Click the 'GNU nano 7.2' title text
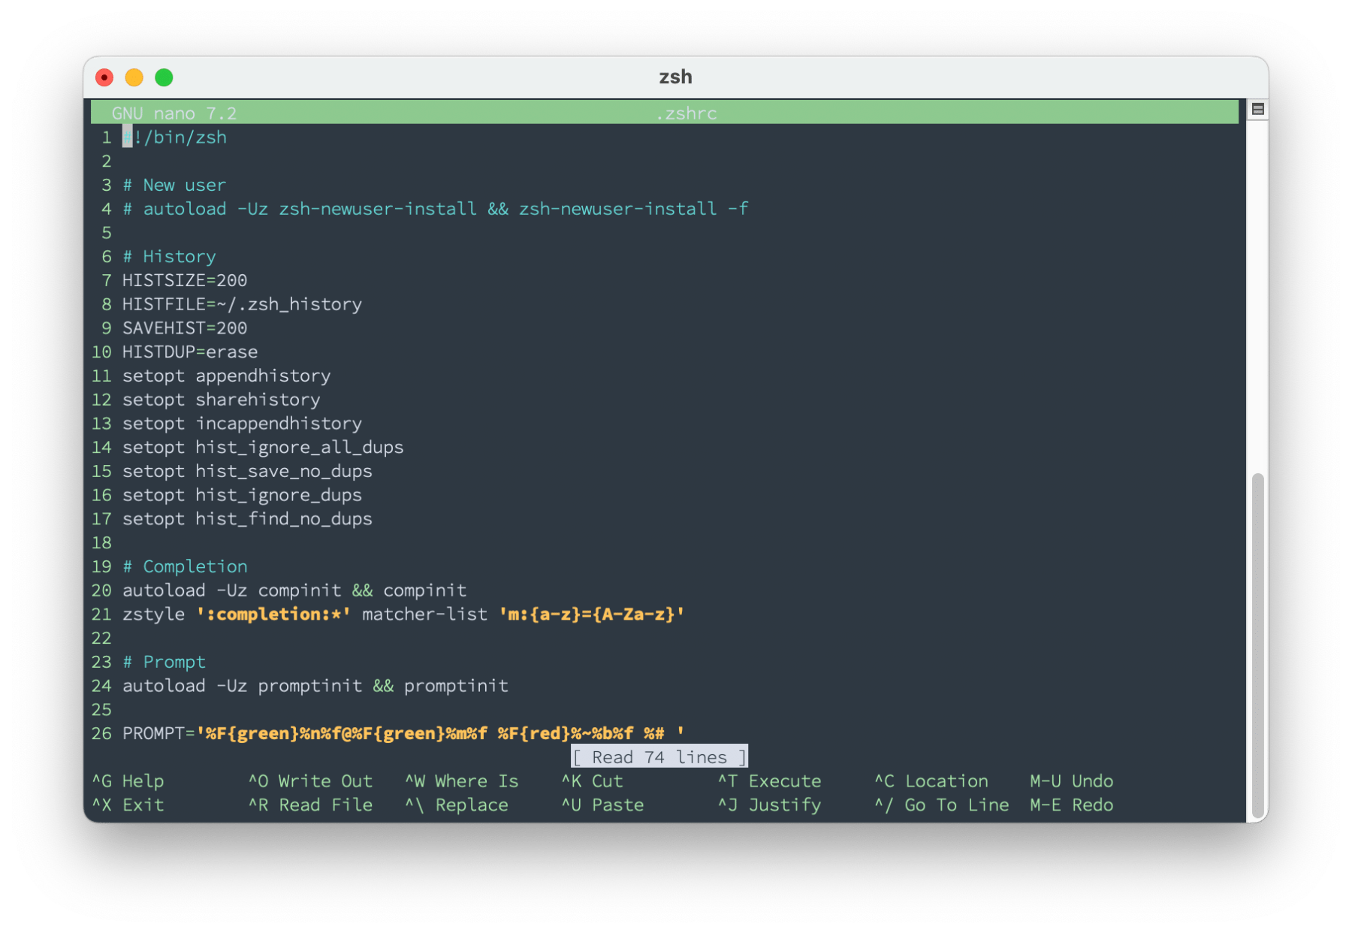The image size is (1352, 933). tap(174, 113)
